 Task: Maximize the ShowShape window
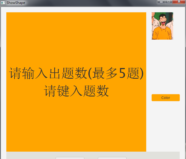[x=169, y=2]
